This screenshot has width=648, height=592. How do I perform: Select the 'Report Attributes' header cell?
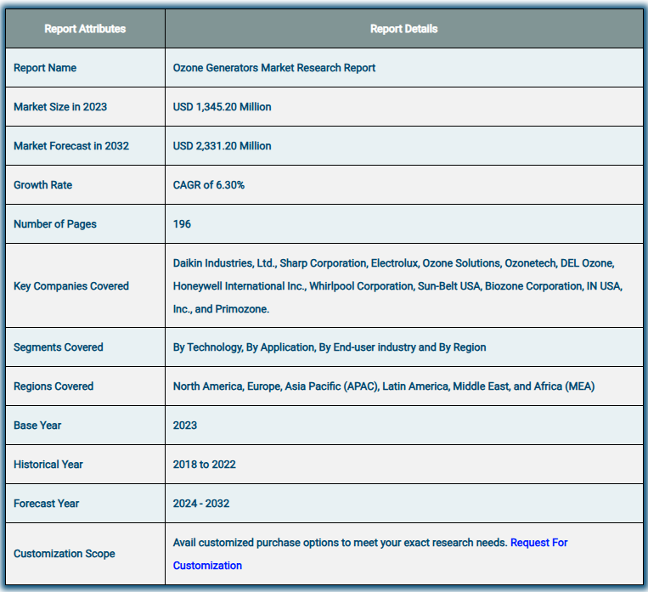click(x=85, y=29)
